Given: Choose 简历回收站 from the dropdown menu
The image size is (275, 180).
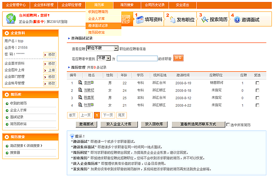Looking at the screenshot, I should (x=96, y=32).
